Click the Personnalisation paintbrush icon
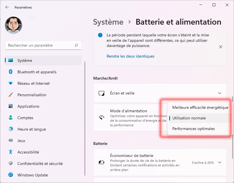Image resolution: width=234 pixels, height=183 pixels. point(11,95)
